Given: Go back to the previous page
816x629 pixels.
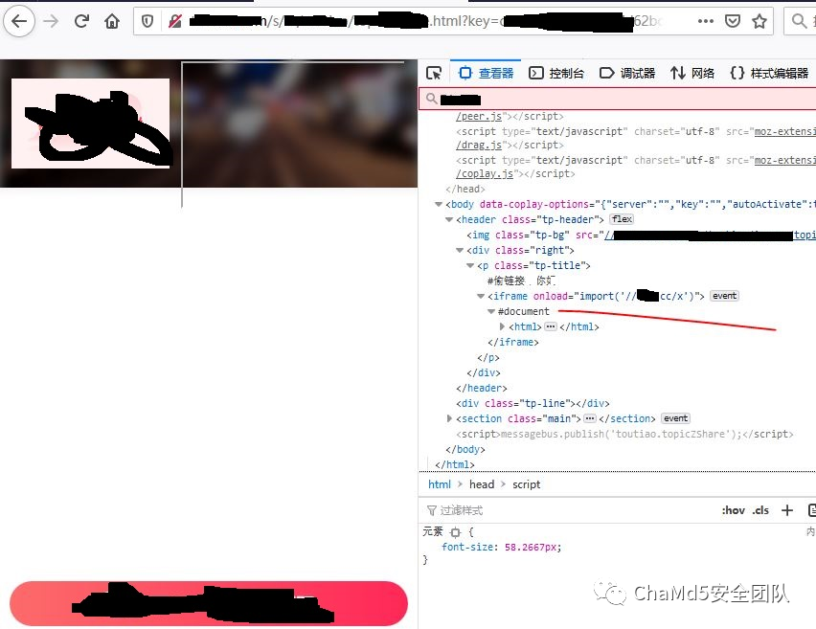Looking at the screenshot, I should pyautogui.click(x=19, y=21).
